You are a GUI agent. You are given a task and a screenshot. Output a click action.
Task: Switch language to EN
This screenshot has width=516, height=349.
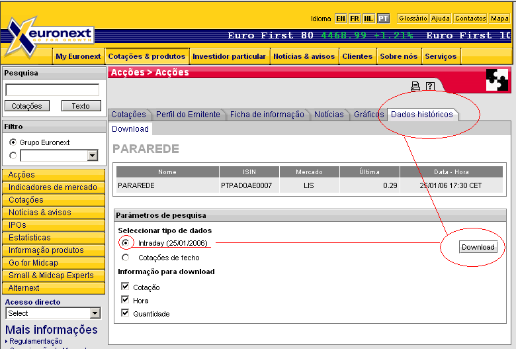click(x=341, y=19)
